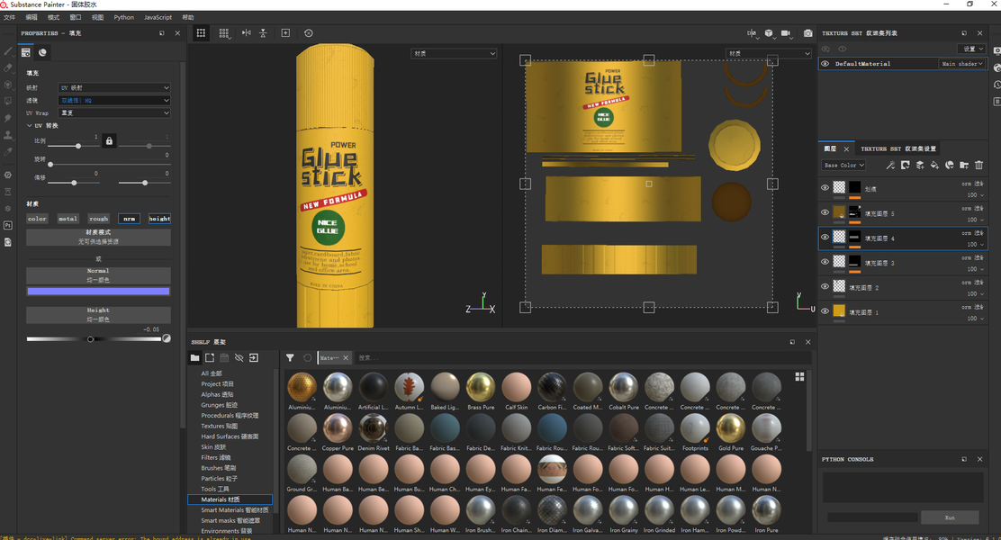Select the Clone stamp tool in left toolbar
Viewport: 1001px width, 540px height.
click(x=8, y=135)
